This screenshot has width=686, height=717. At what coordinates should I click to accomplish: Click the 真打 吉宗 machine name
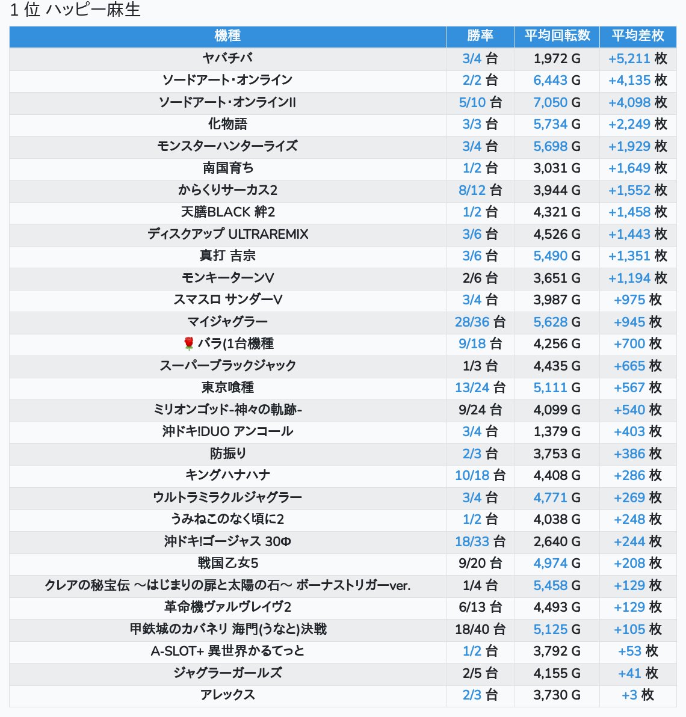click(227, 256)
